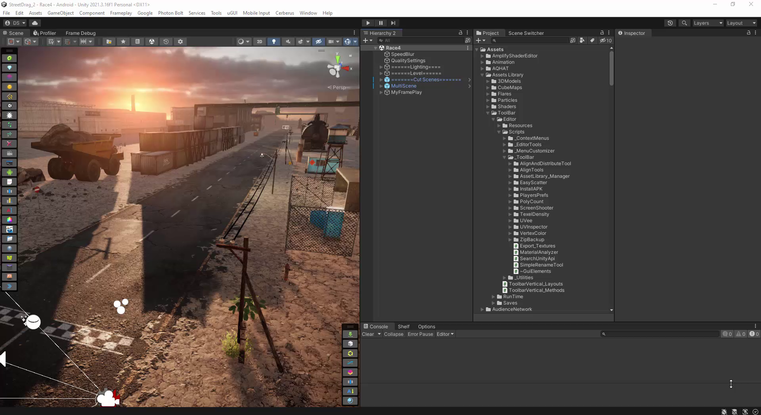Click the cloud services icon
761x415 pixels.
[x=35, y=23]
